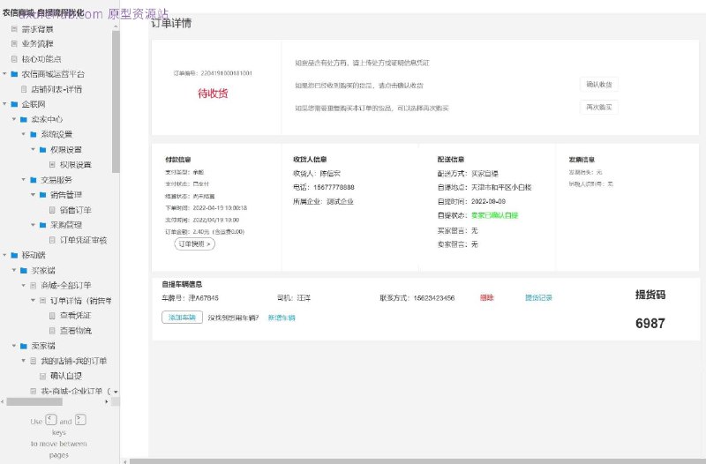Open the 商城-全部订单 page
The image size is (706, 464).
[65, 285]
